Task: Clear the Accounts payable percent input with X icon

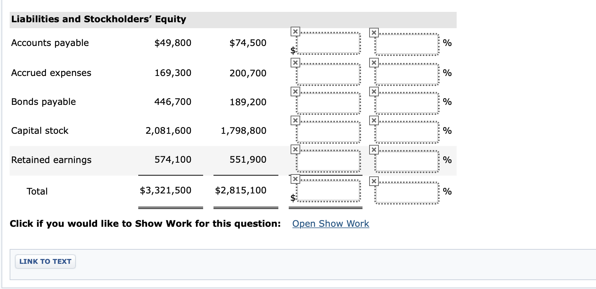Action: pyautogui.click(x=374, y=32)
